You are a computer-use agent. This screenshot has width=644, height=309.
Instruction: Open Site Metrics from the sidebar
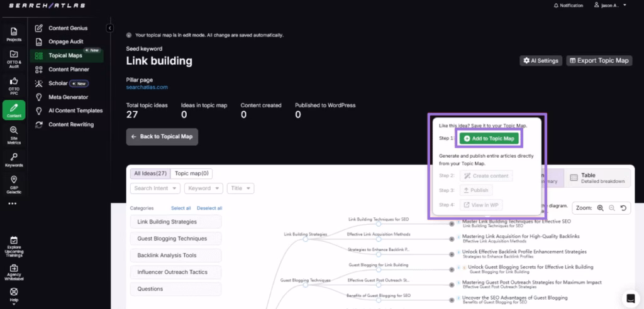pyautogui.click(x=14, y=135)
